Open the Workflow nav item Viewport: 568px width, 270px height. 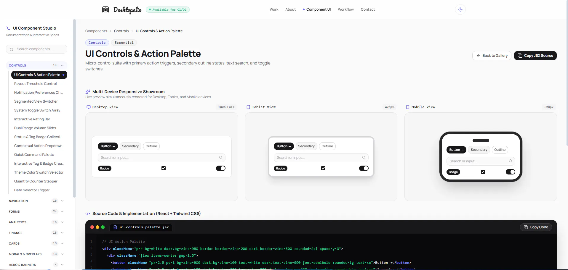tap(346, 9)
